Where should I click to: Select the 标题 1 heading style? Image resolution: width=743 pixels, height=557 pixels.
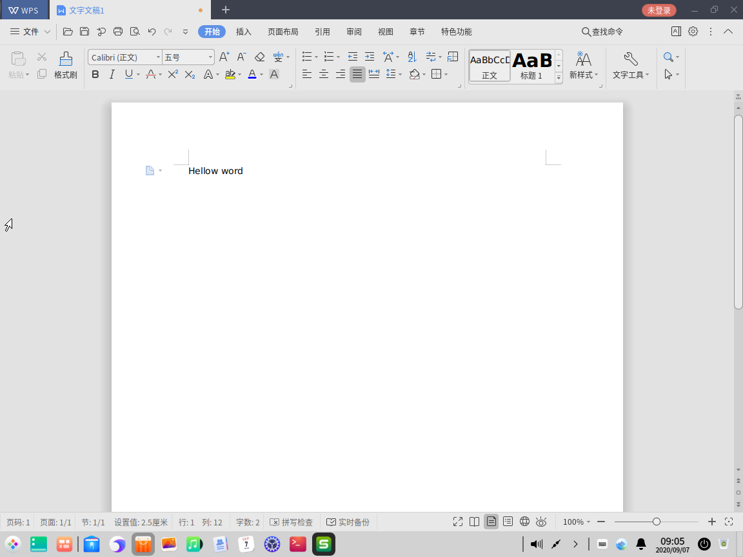531,66
